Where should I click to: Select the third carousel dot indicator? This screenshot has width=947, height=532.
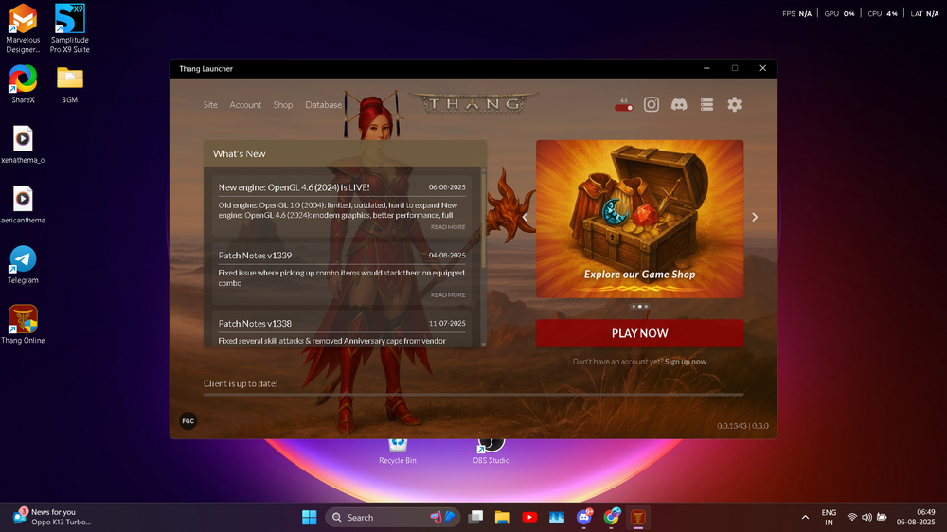coord(646,306)
